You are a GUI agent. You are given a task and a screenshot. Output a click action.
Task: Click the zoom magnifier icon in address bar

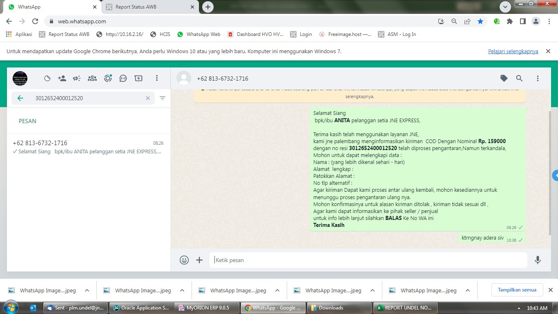(x=454, y=21)
